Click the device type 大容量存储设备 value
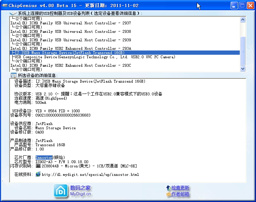 (50, 85)
